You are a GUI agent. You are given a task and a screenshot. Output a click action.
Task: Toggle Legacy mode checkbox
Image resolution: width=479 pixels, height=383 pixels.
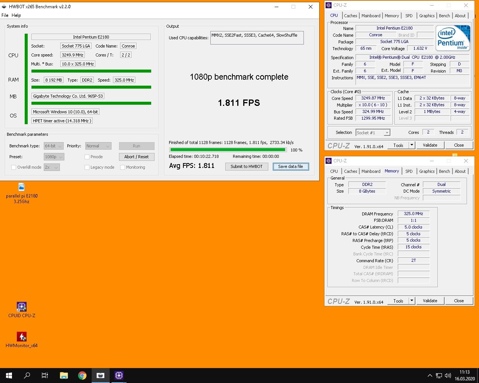coord(87,167)
